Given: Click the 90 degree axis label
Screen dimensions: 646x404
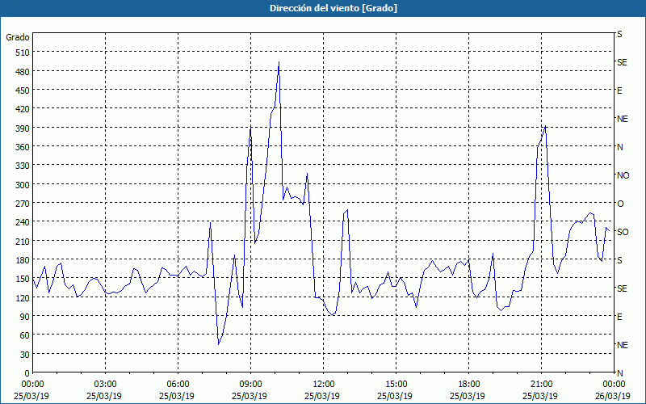Looking at the screenshot, I should tap(25, 316).
